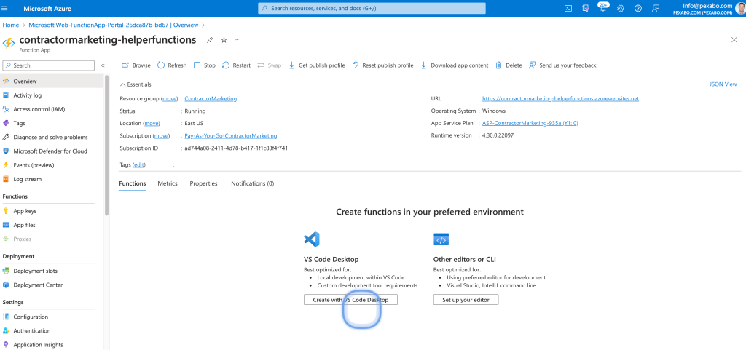Click move link beside Subscription
746x350 pixels.
161,136
